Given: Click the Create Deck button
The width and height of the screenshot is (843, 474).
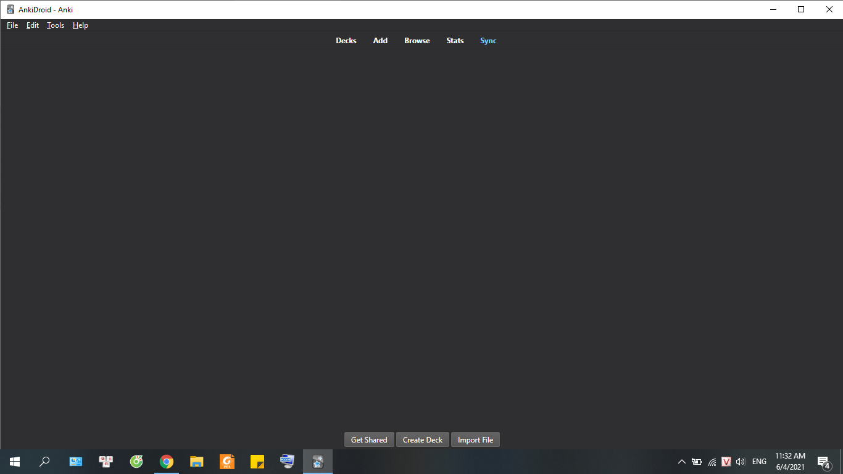Looking at the screenshot, I should (423, 440).
